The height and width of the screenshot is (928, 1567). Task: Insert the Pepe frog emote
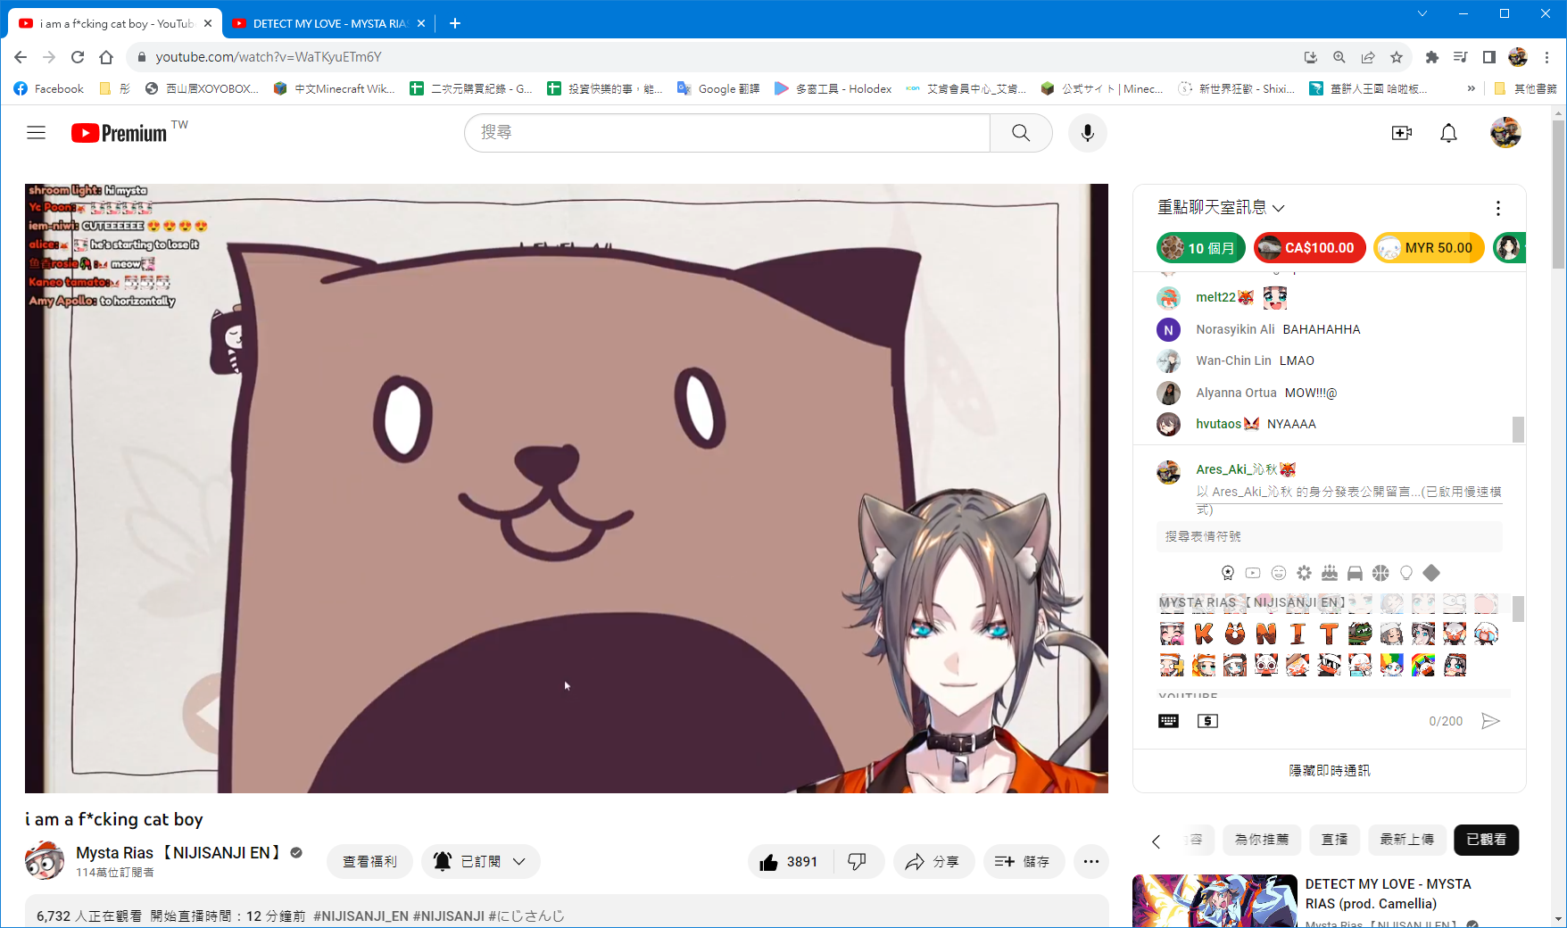point(1360,634)
